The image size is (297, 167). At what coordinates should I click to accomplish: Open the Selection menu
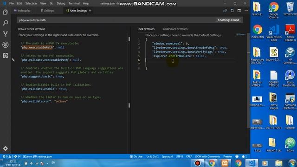31,3
